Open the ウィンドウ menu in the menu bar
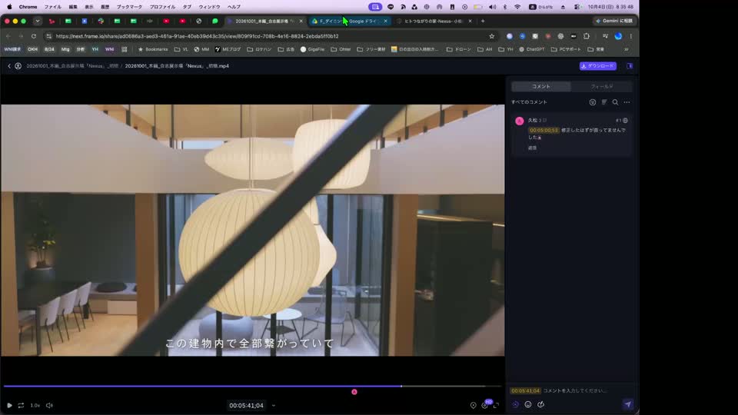This screenshot has height=415, width=738. pyautogui.click(x=209, y=7)
